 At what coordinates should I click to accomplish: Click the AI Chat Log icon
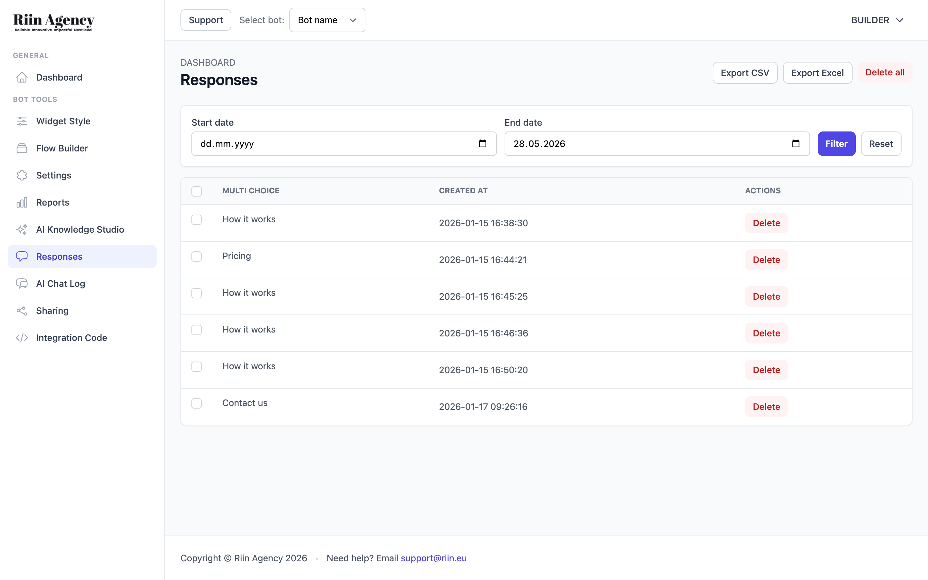[x=22, y=284]
